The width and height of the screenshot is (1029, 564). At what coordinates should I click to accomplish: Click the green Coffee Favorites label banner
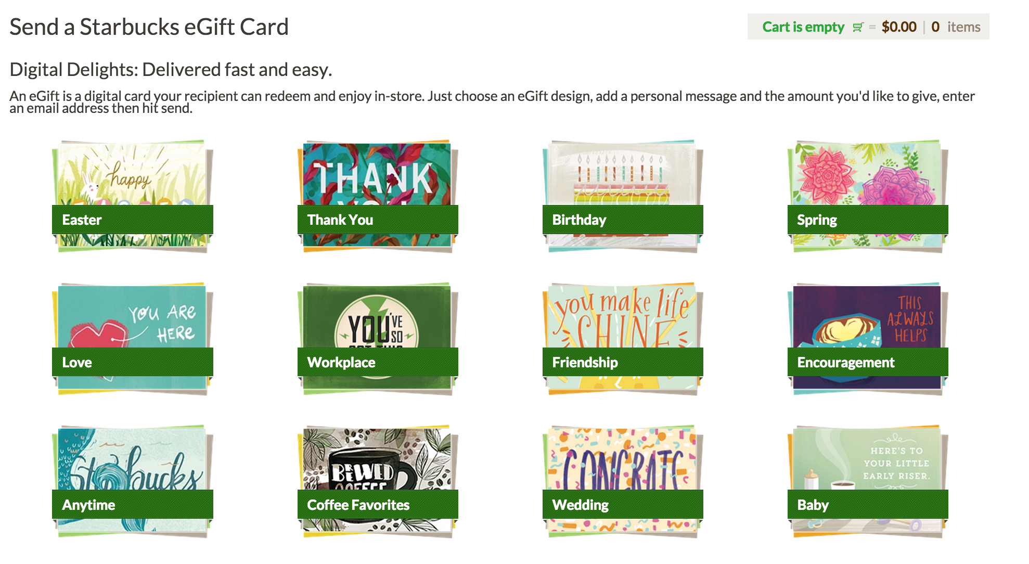click(x=378, y=505)
